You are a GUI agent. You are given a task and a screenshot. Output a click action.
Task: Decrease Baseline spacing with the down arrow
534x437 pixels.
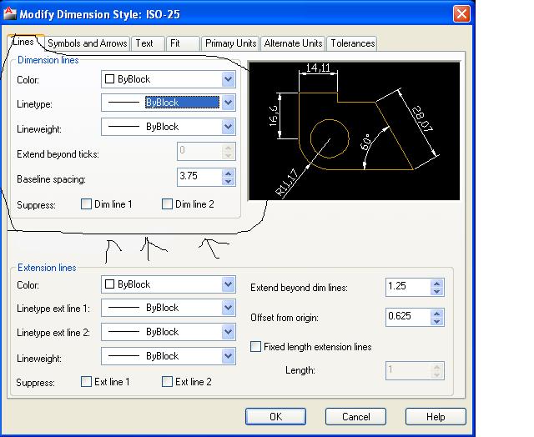click(228, 182)
